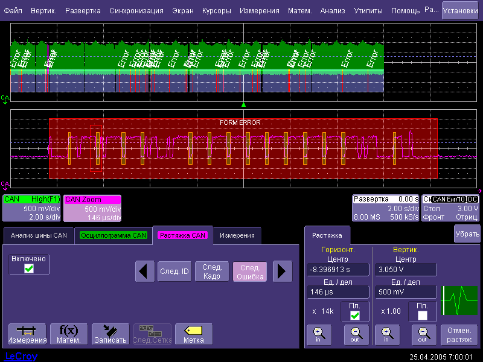This screenshot has width=483, height=362.
Task: Open the f(x) Матем. math function
Action: coord(68,334)
